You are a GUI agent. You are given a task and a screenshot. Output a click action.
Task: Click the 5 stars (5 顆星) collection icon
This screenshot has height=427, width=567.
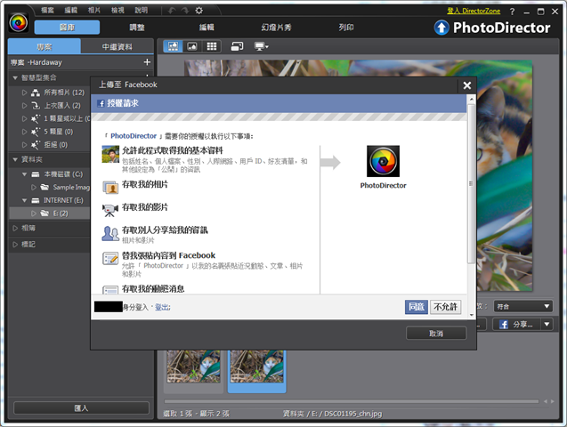(35, 132)
